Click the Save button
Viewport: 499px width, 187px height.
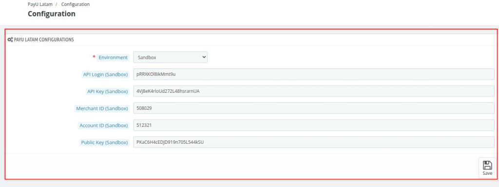click(487, 168)
